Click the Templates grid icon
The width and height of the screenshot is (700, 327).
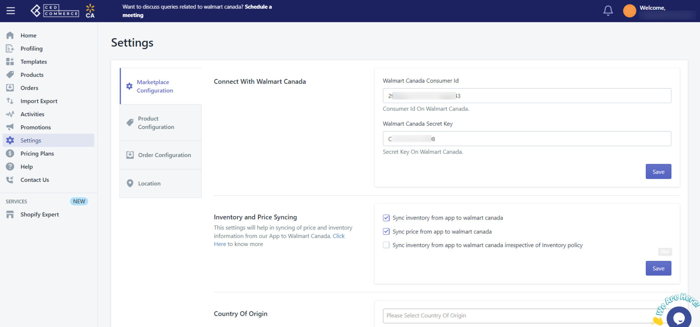pos(10,62)
